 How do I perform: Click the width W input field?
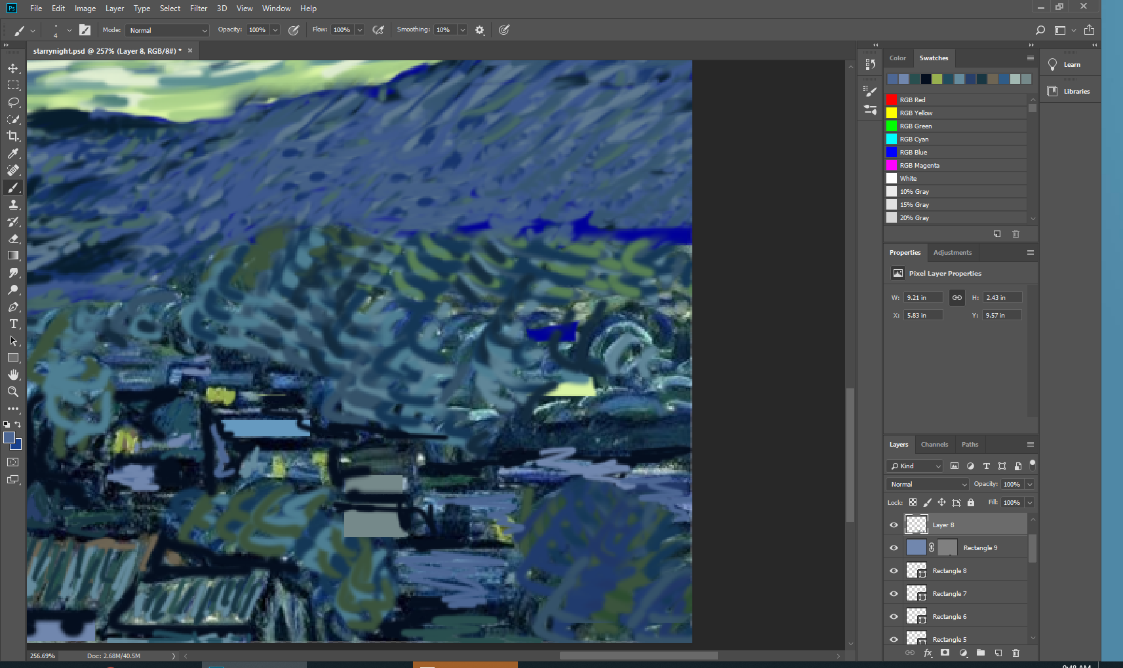[923, 297]
